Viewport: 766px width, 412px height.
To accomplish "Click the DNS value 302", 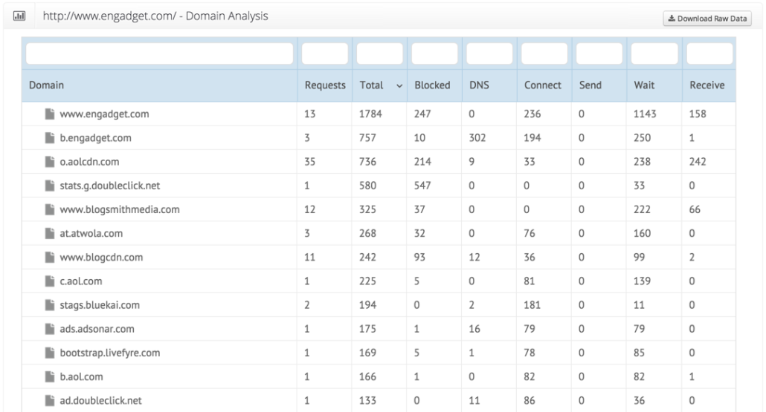I will [477, 138].
